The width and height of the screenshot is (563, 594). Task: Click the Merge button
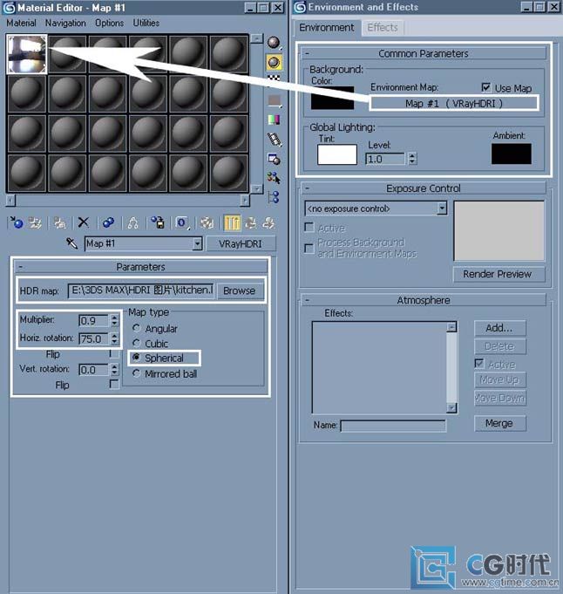(x=499, y=423)
